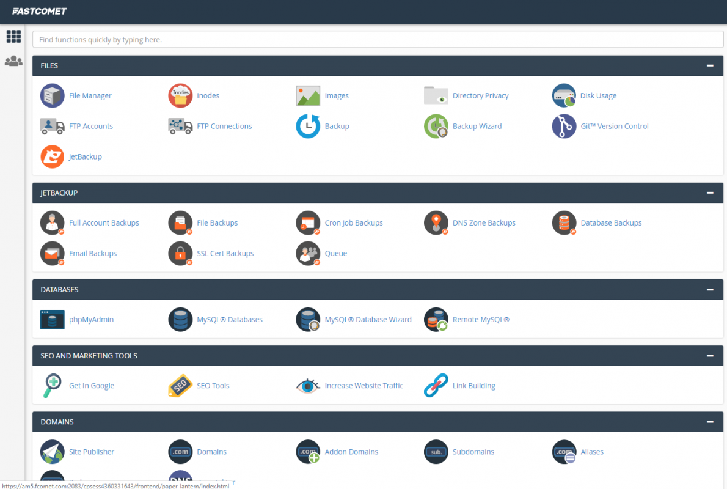Open the Domains .com icon
Image resolution: width=727 pixels, height=489 pixels.
180,452
